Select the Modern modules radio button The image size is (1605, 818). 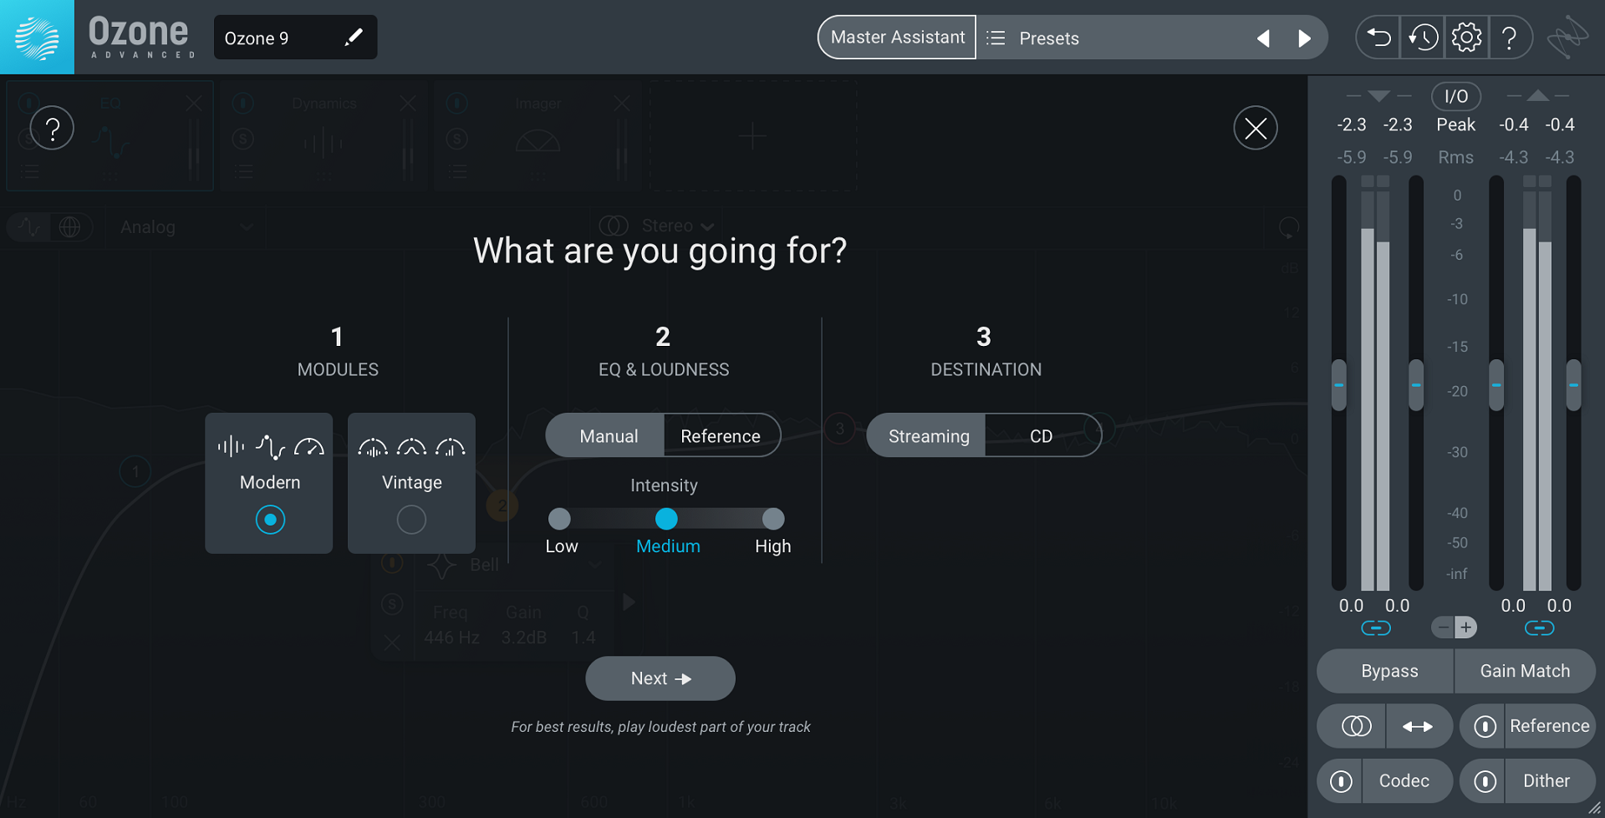[270, 520]
